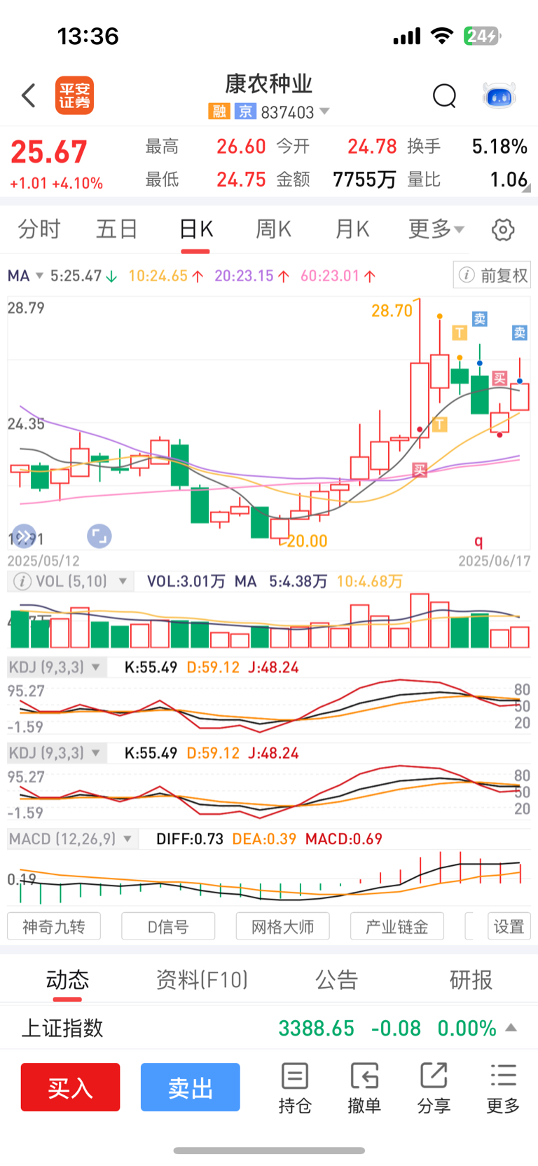Screen dimensions: 538x1166
Task: Tap the chart expand double-arrow icon
Action: click(x=24, y=536)
